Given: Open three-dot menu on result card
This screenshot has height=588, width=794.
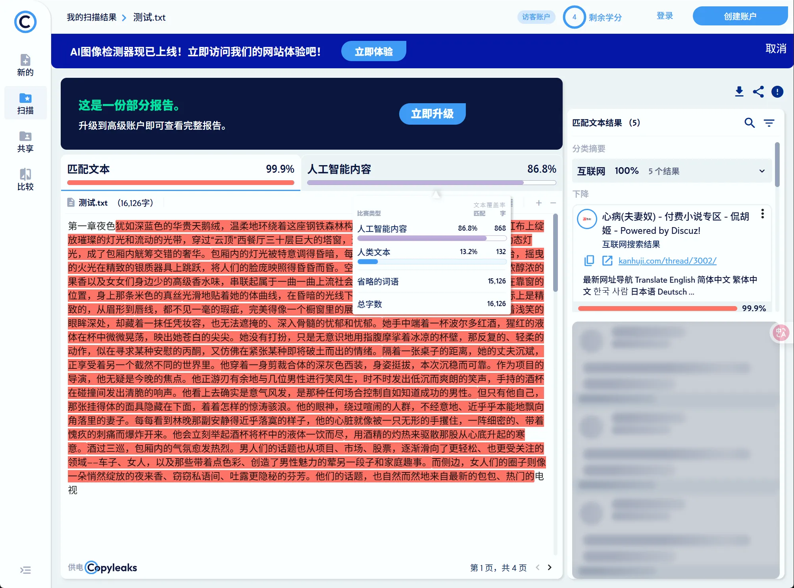Looking at the screenshot, I should [762, 214].
